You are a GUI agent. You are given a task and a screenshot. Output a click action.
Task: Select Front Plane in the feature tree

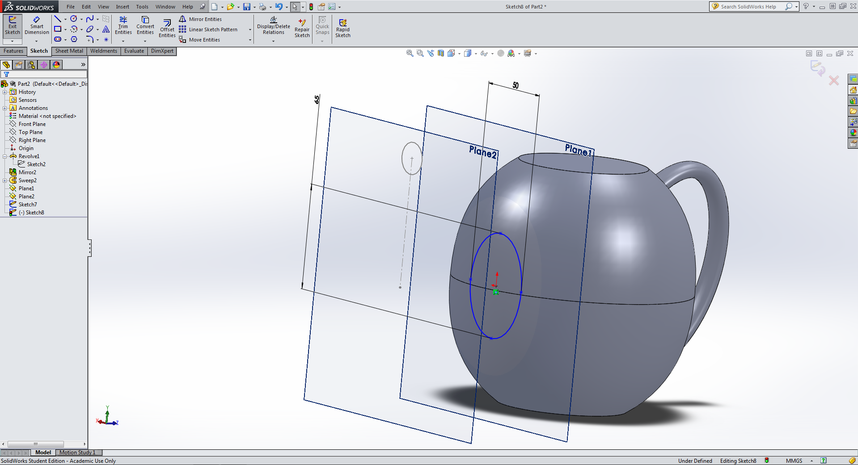click(32, 124)
